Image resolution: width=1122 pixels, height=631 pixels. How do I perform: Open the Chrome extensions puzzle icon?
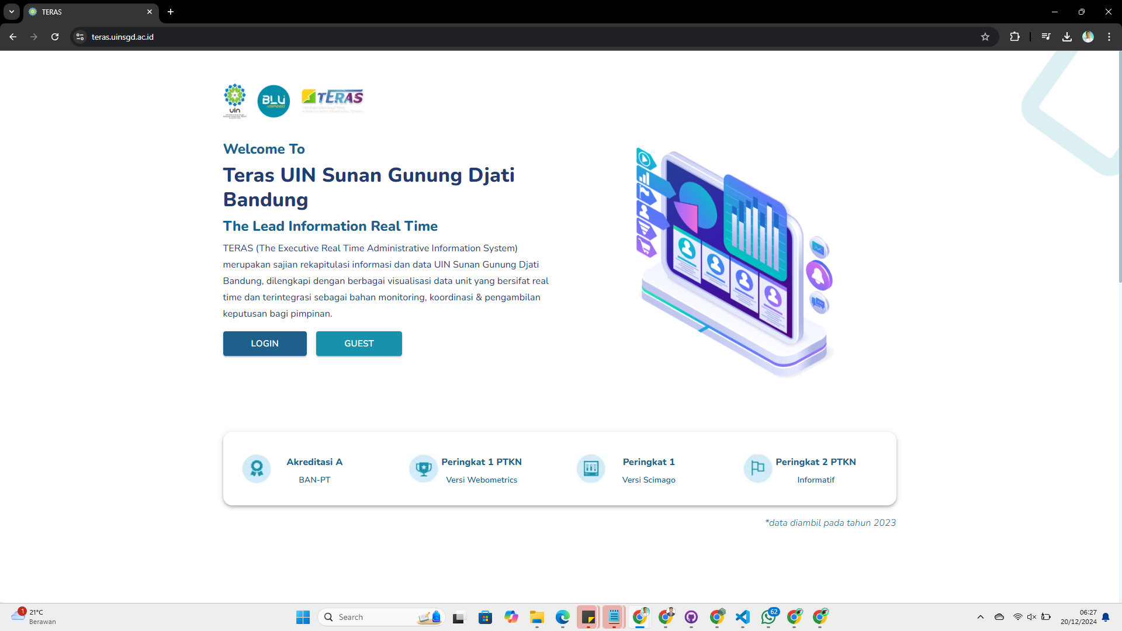[x=1014, y=37]
